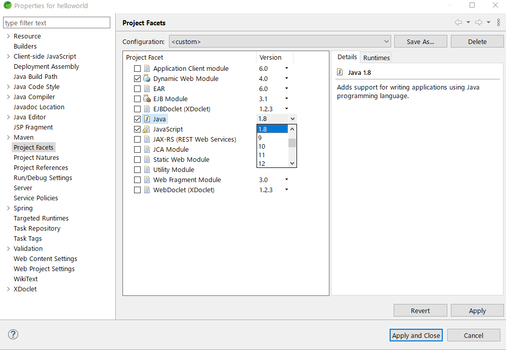
Task: Open the Configuration dropdown
Action: coord(280,41)
